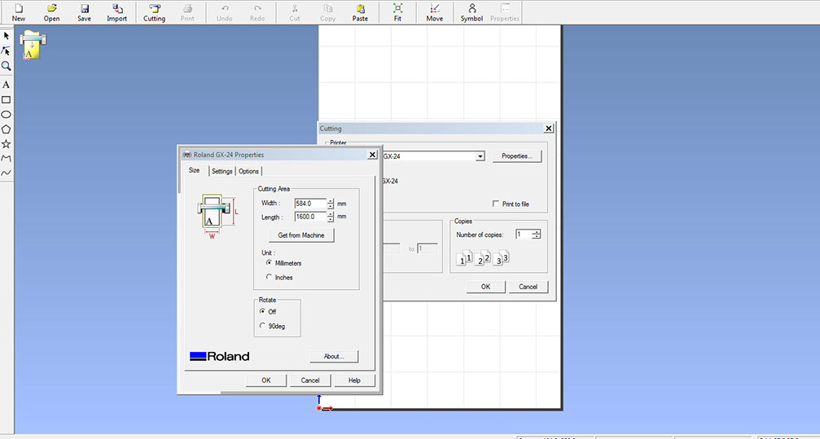Undo the last action
Image resolution: width=820 pixels, height=439 pixels.
pos(225,12)
